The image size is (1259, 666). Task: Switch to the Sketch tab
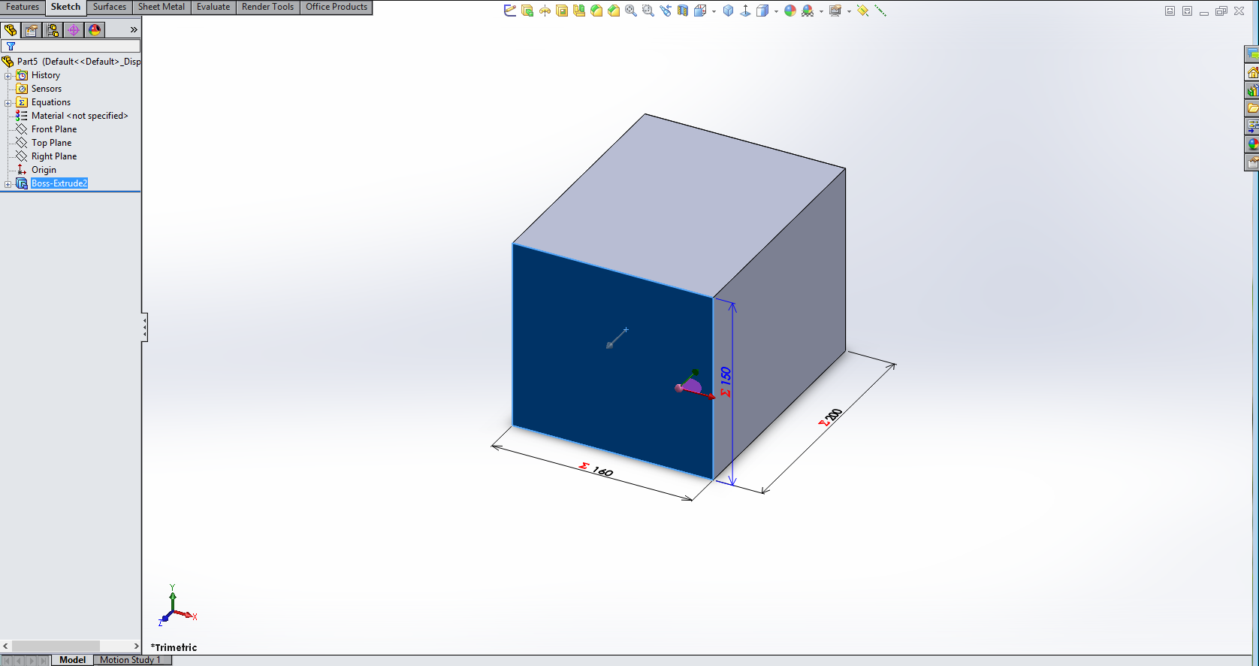click(66, 7)
